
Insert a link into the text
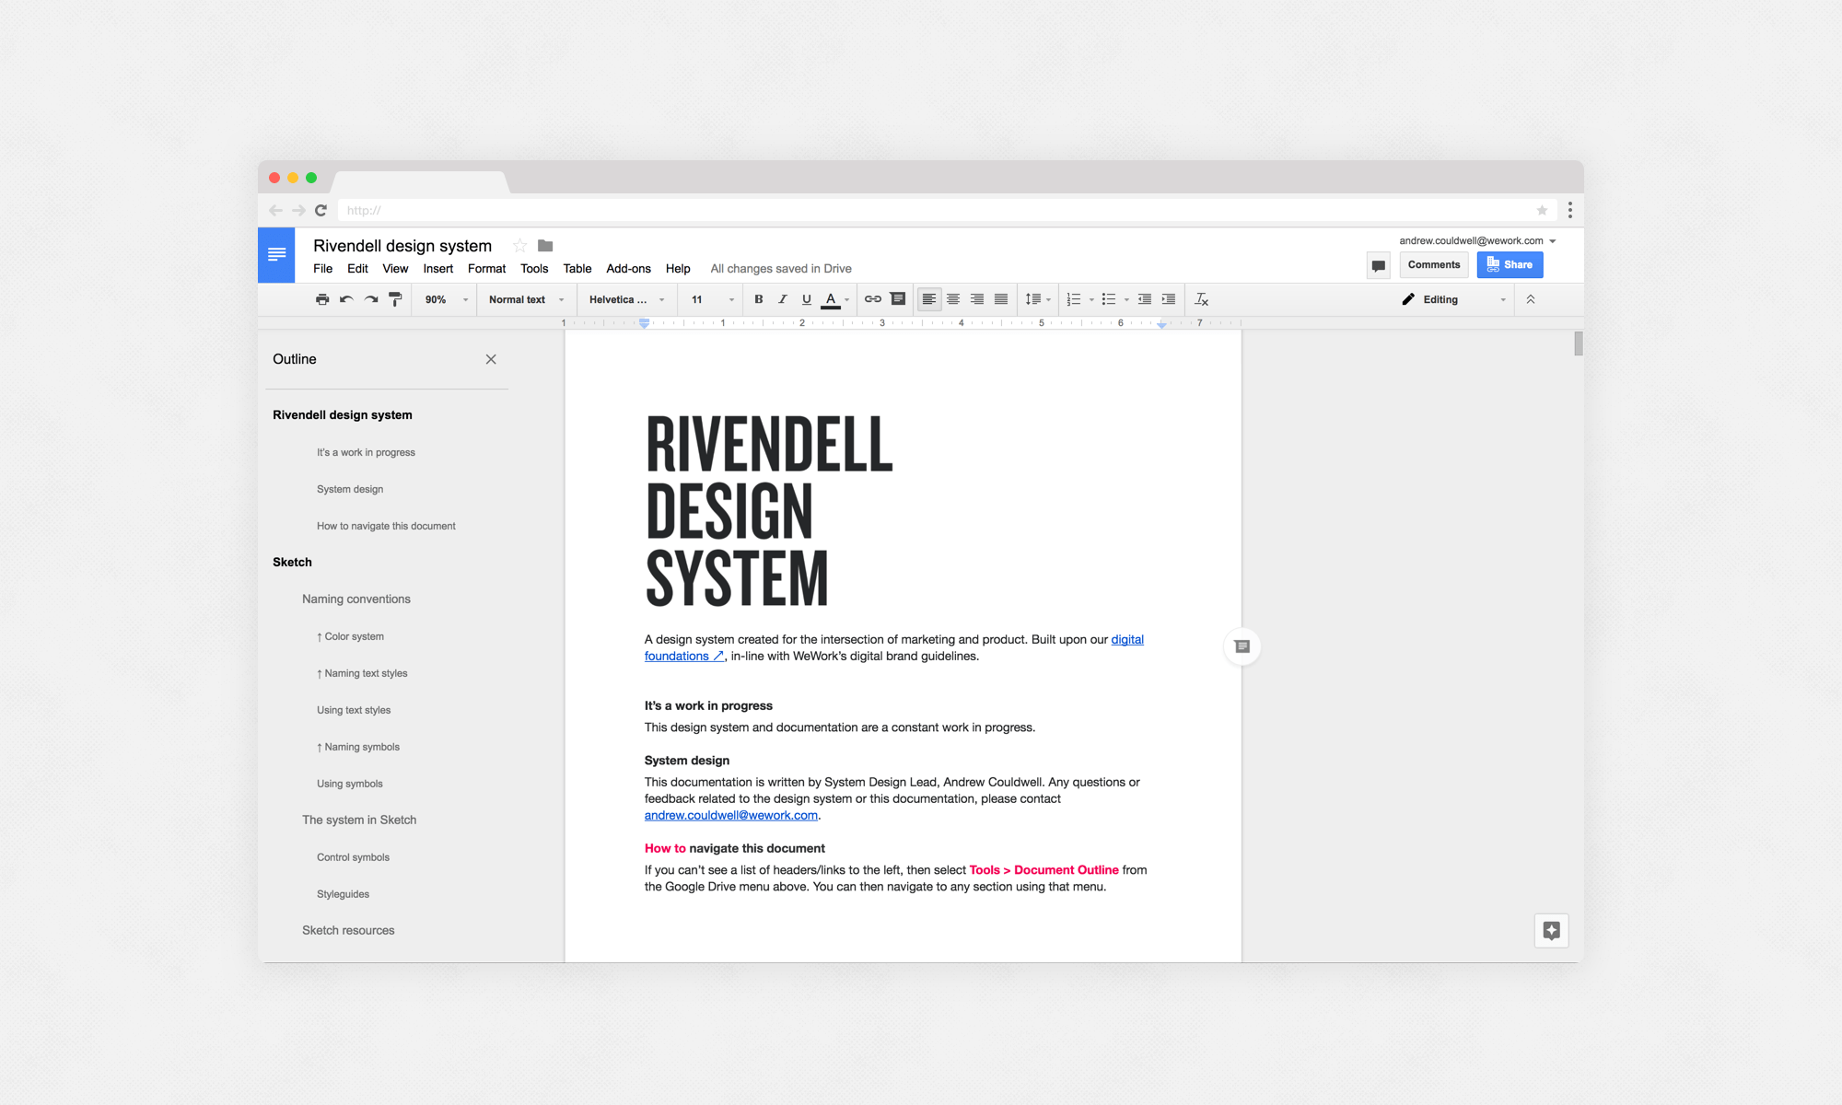point(871,299)
